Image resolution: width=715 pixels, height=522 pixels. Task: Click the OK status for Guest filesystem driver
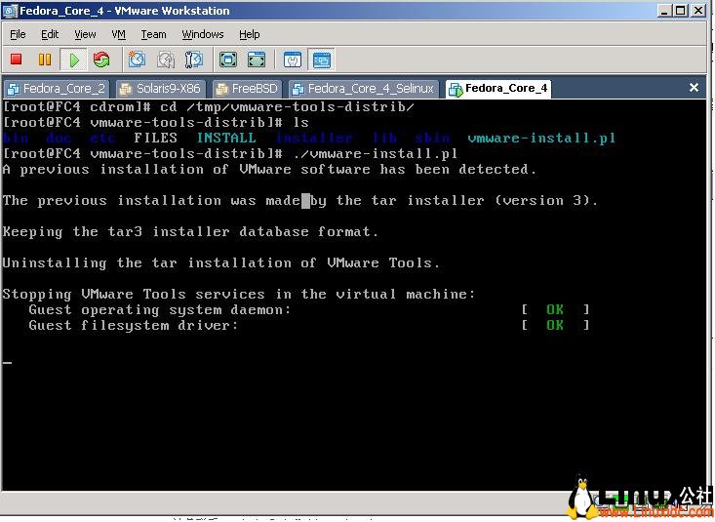coord(554,325)
